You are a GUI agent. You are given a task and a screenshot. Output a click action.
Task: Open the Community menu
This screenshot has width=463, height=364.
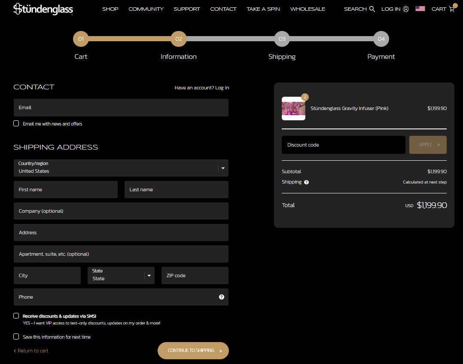pos(146,9)
